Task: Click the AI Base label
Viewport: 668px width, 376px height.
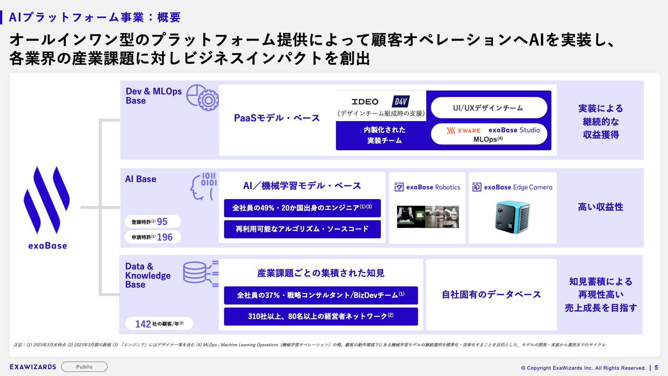Action: [141, 179]
